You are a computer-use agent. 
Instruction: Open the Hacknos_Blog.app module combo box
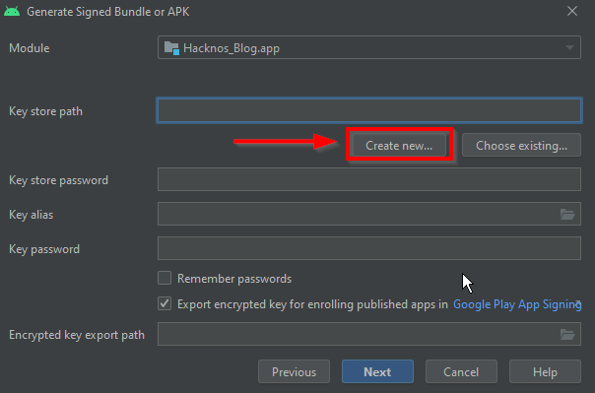tap(368, 47)
